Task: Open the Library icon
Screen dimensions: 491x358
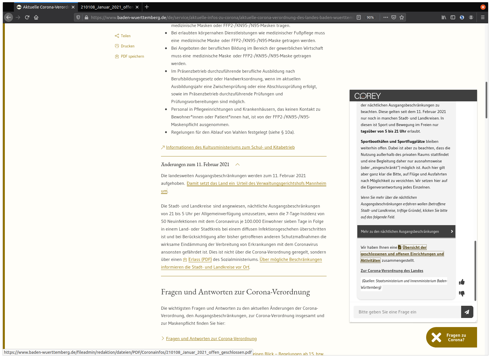Action: tap(444, 17)
